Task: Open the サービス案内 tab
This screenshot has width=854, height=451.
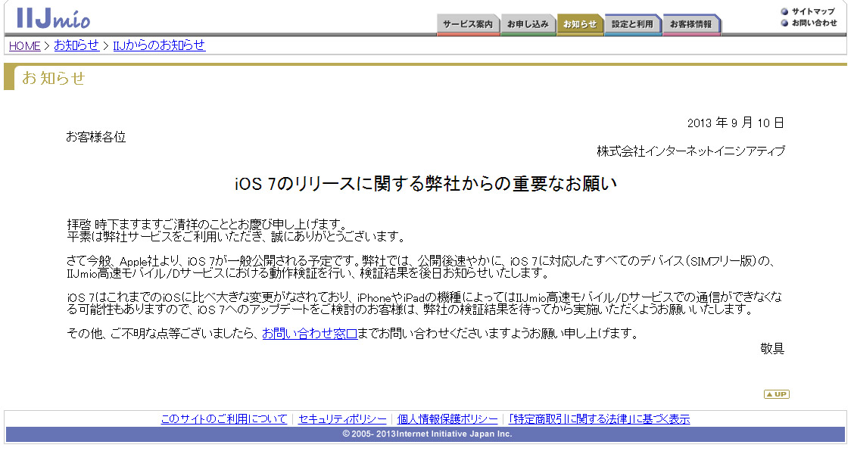Action: (x=468, y=24)
